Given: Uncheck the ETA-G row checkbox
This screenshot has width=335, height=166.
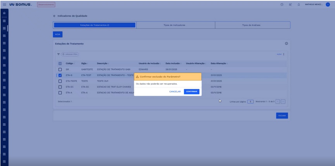Looking at the screenshot, I should 60,75.
